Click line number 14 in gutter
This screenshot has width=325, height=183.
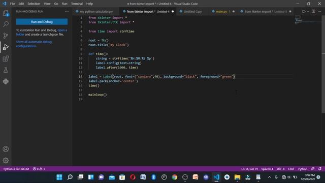click(x=80, y=77)
